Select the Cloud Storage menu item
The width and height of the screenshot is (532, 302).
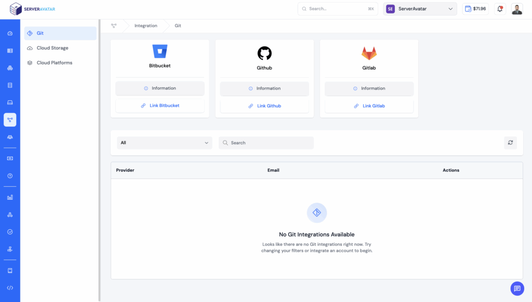pyautogui.click(x=60, y=48)
